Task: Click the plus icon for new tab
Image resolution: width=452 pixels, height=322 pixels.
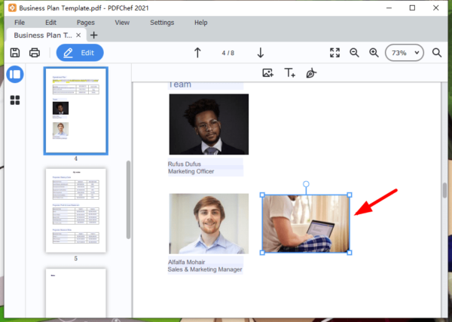Action: tap(93, 35)
